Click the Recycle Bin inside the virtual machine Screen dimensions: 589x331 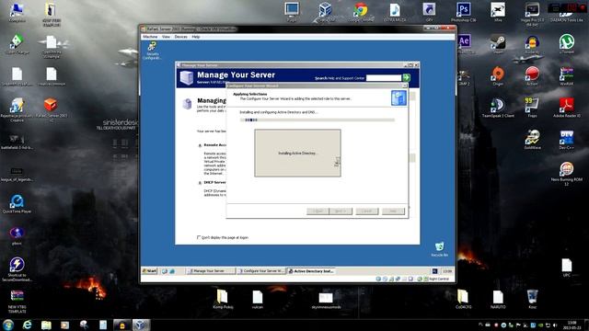[439, 249]
